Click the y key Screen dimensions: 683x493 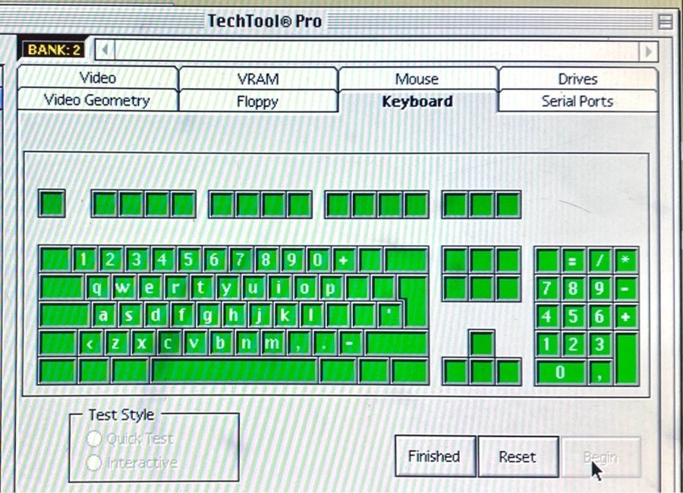pyautogui.click(x=227, y=288)
